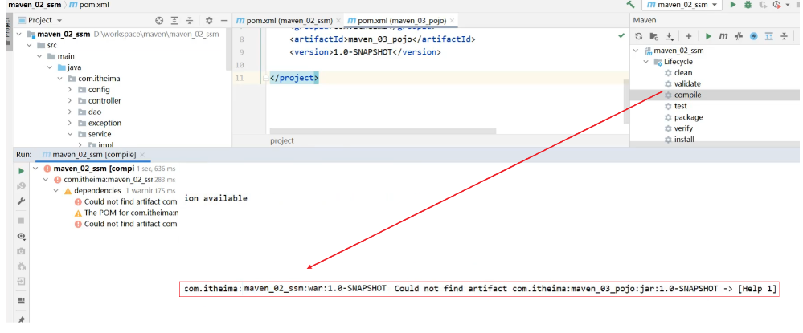Collapse the dependencies warning node
This screenshot has width=803, height=333.
[x=55, y=191]
